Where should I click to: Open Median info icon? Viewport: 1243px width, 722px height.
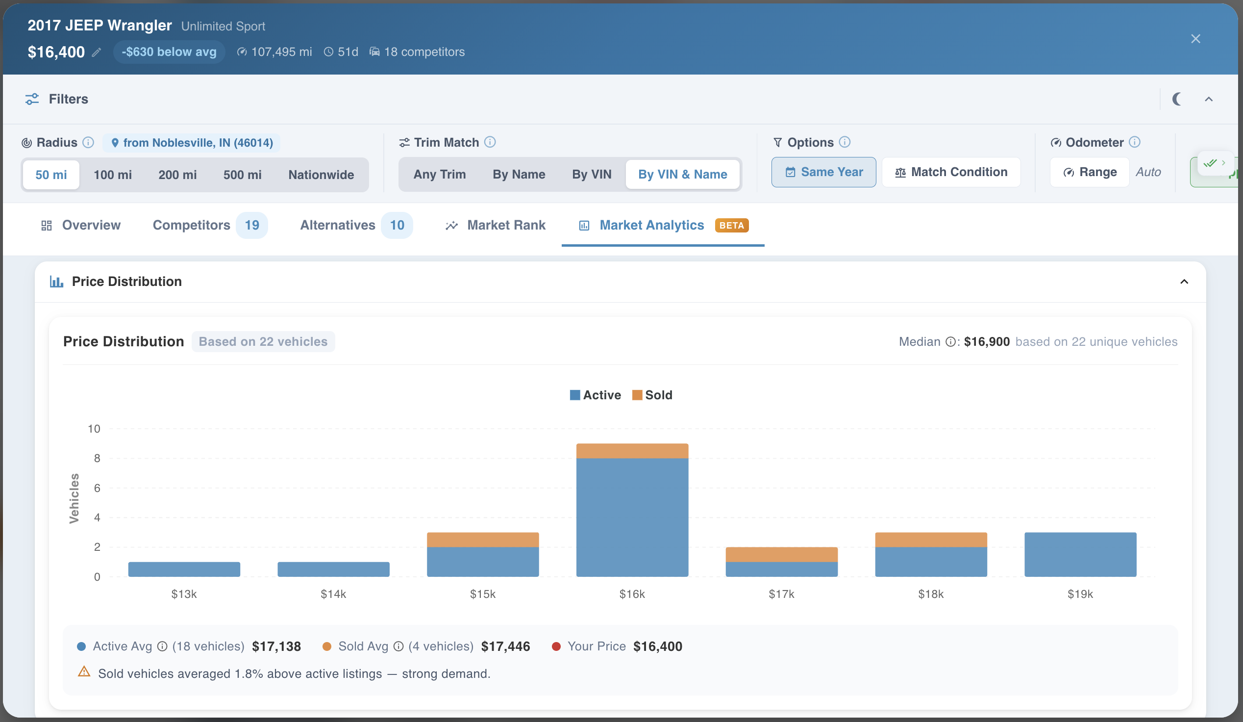950,342
